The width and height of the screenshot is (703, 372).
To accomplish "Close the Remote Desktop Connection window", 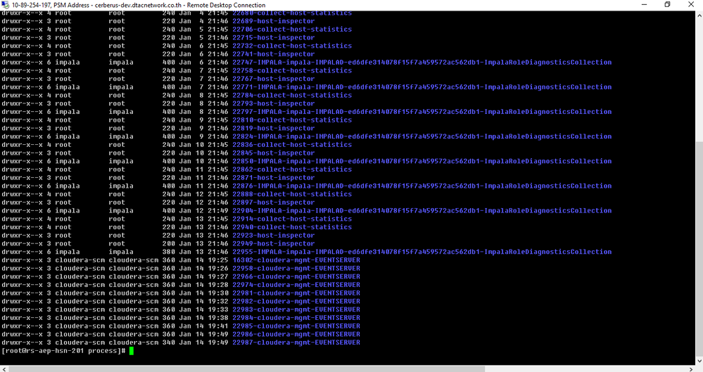I will pyautogui.click(x=691, y=4).
